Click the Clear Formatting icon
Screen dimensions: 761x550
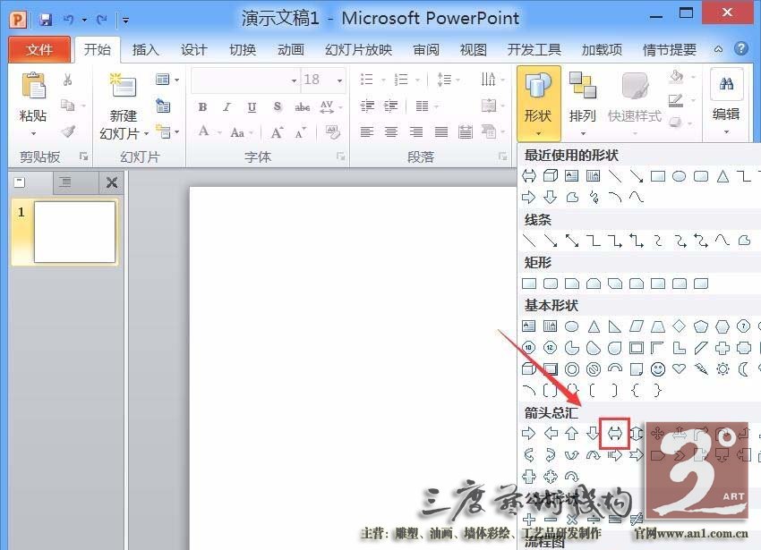coord(332,132)
